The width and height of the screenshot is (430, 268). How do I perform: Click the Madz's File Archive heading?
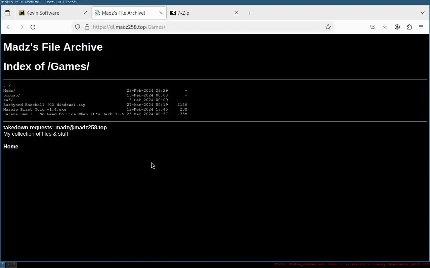point(53,47)
